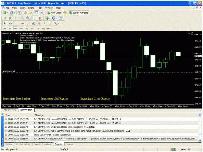
Task: Open the Trade tab in Terminal
Action: click(x=9, y=144)
